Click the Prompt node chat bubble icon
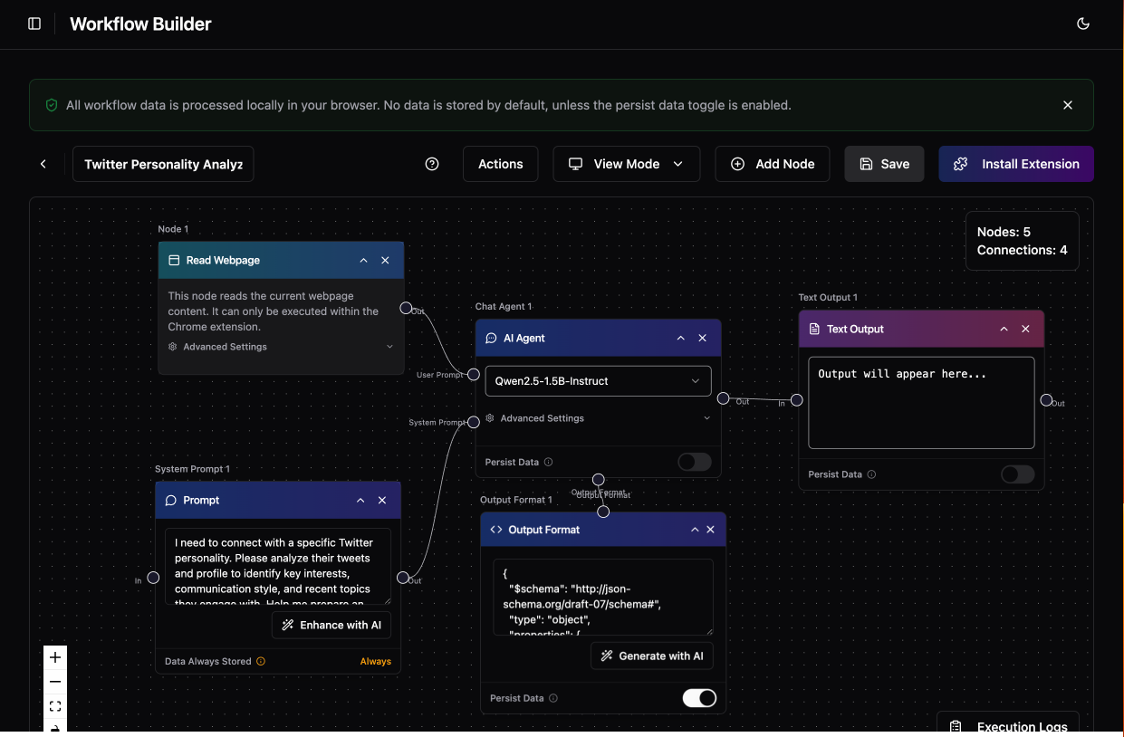The height and width of the screenshot is (737, 1124). tap(171, 500)
